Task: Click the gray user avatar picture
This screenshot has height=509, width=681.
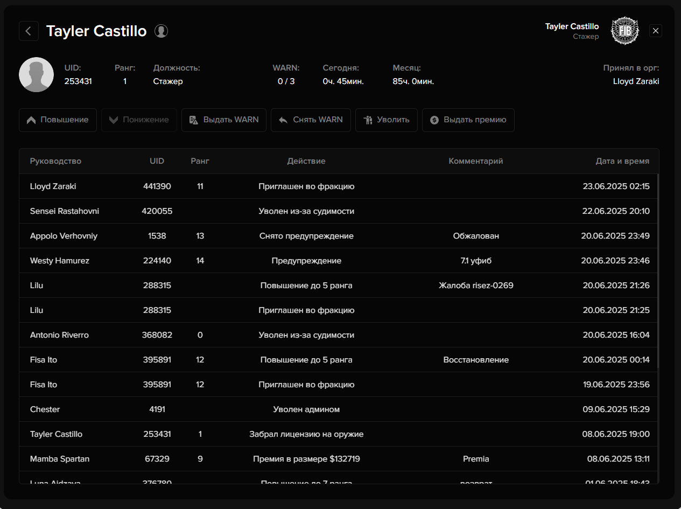Action: (36, 75)
